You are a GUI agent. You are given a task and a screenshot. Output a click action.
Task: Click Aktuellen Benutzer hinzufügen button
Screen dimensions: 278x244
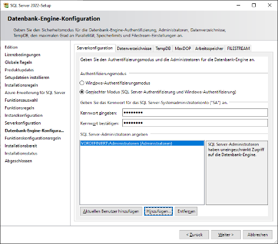(x=111, y=211)
